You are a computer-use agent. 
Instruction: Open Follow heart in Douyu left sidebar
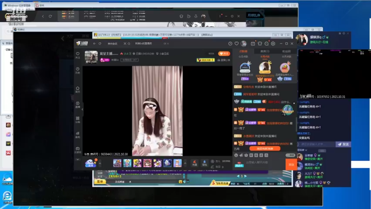[77, 55]
